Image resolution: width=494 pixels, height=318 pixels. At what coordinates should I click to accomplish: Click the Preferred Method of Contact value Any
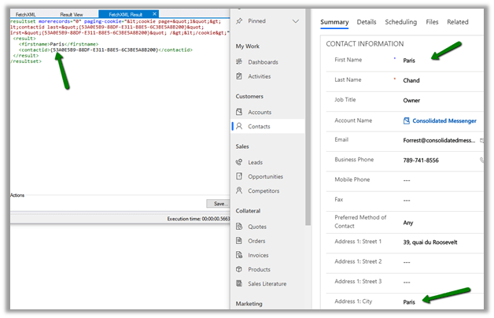[407, 221]
